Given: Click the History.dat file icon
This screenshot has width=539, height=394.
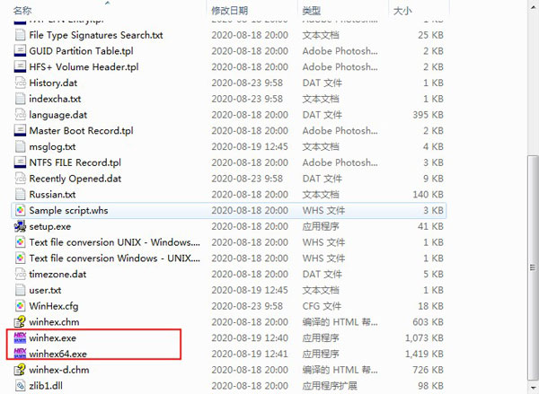Looking at the screenshot, I should [x=21, y=83].
